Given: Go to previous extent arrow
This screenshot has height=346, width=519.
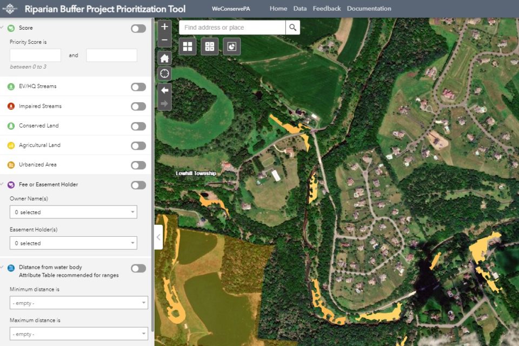Looking at the screenshot, I should pyautogui.click(x=164, y=90).
